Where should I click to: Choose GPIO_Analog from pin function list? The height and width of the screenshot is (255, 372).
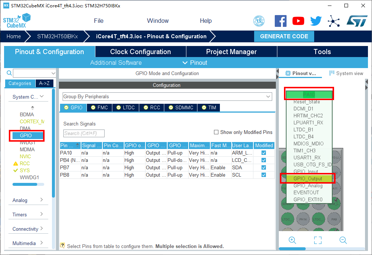click(x=308, y=185)
